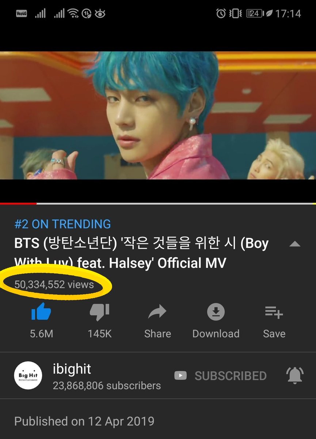Tap the 50,334,552 views count
This screenshot has height=439, width=316.
tap(54, 284)
